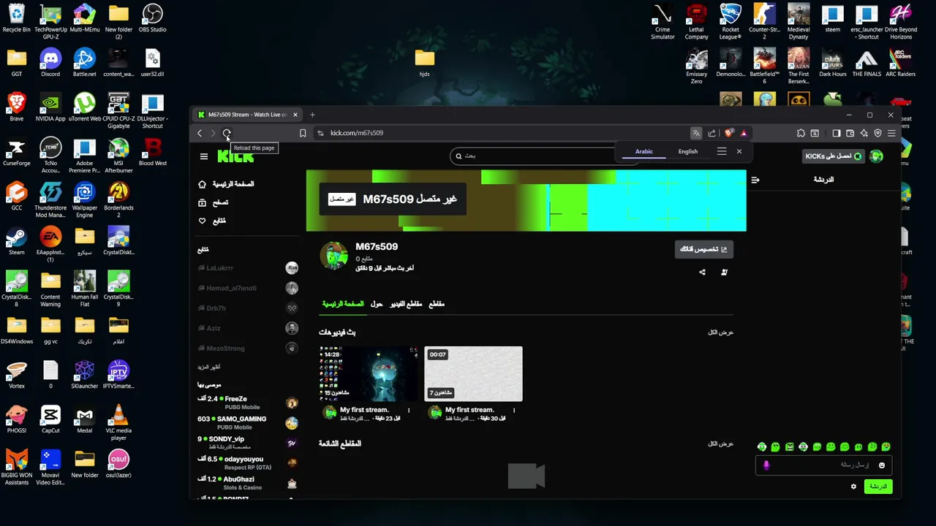The image size is (936, 526).
Task: Select the About tab on channel
Action: 377,304
